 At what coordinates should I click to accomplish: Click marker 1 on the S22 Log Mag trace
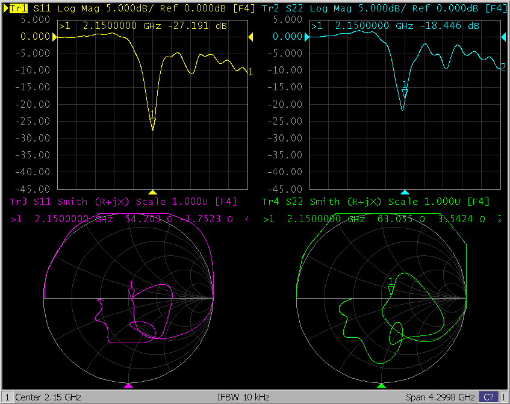(405, 93)
